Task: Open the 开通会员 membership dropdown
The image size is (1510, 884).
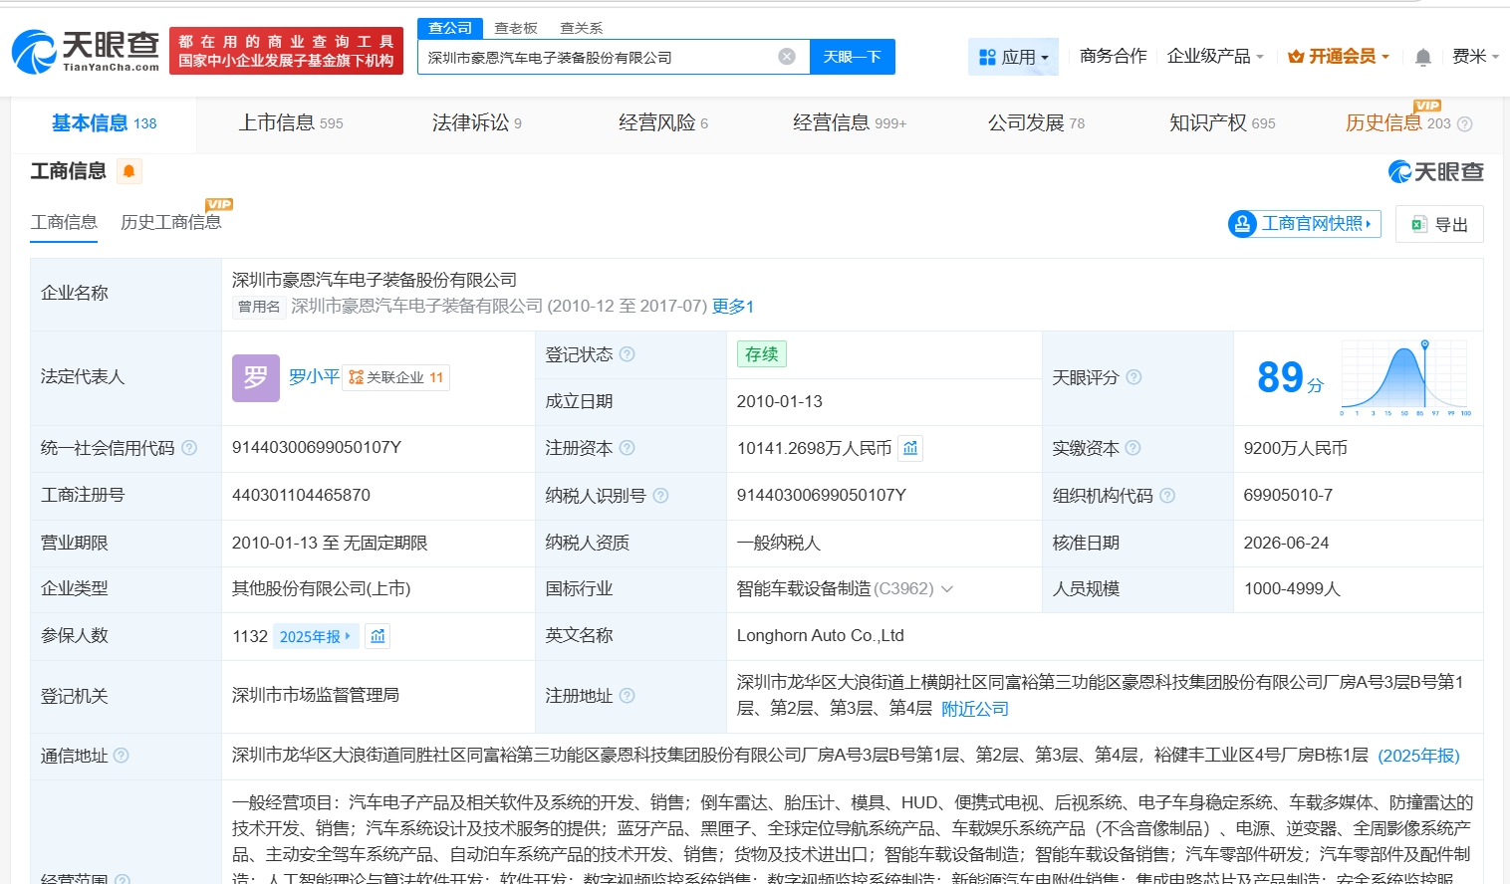Action: tap(1338, 57)
